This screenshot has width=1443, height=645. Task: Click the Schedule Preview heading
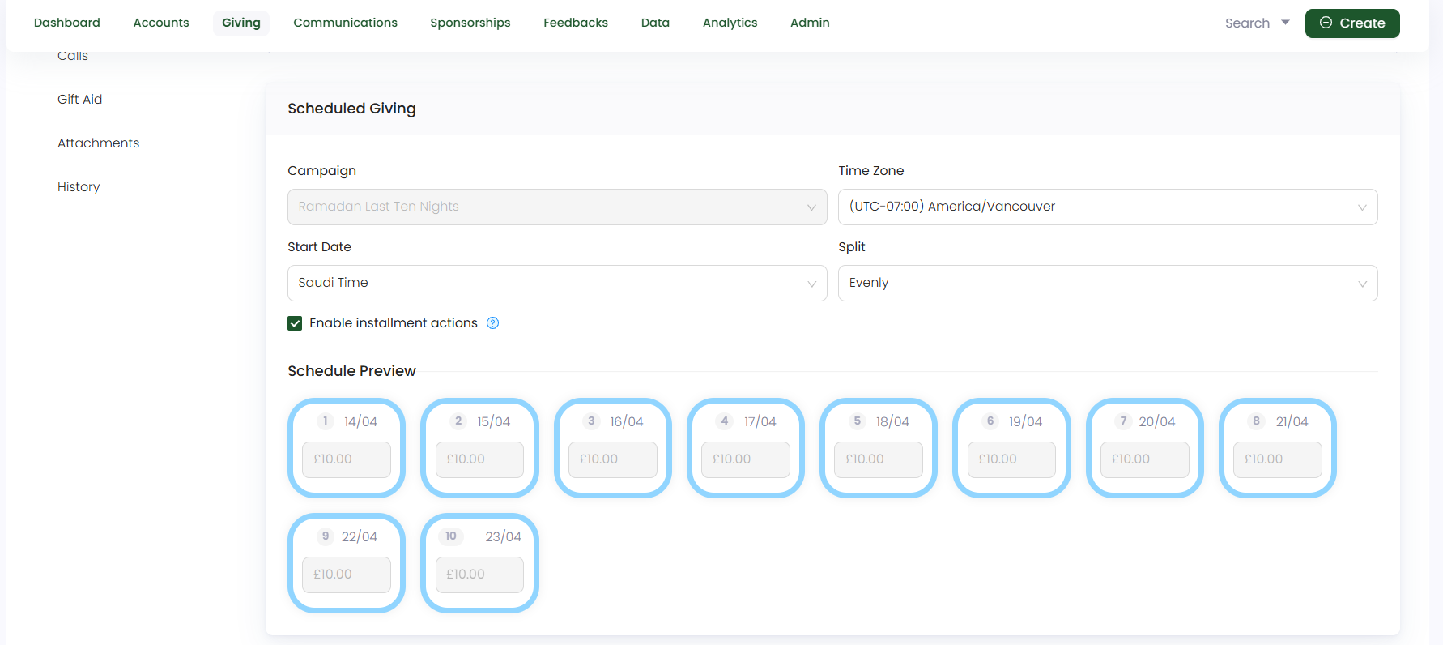click(351, 371)
